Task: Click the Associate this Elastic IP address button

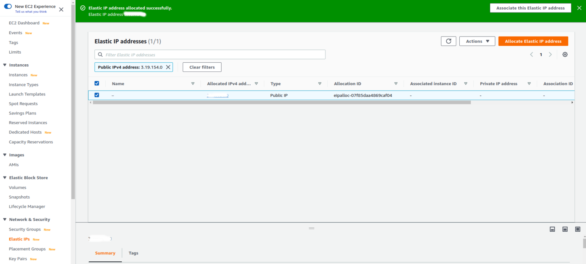Action: coord(530,8)
